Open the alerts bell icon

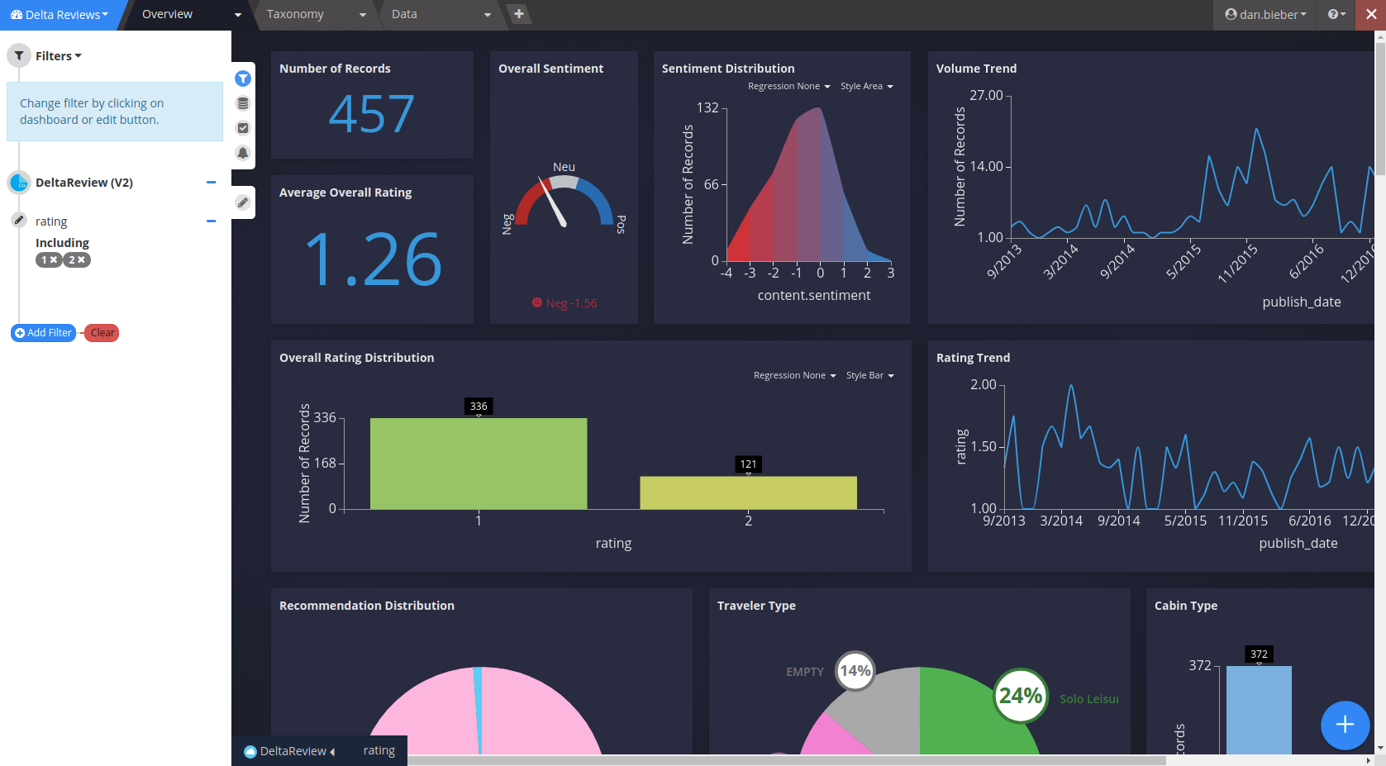point(243,153)
